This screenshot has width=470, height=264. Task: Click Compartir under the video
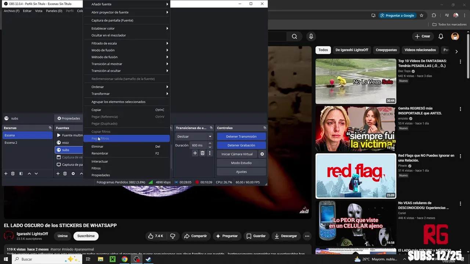(196, 236)
